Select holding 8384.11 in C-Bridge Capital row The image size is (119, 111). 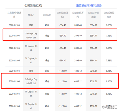coord(93,36)
